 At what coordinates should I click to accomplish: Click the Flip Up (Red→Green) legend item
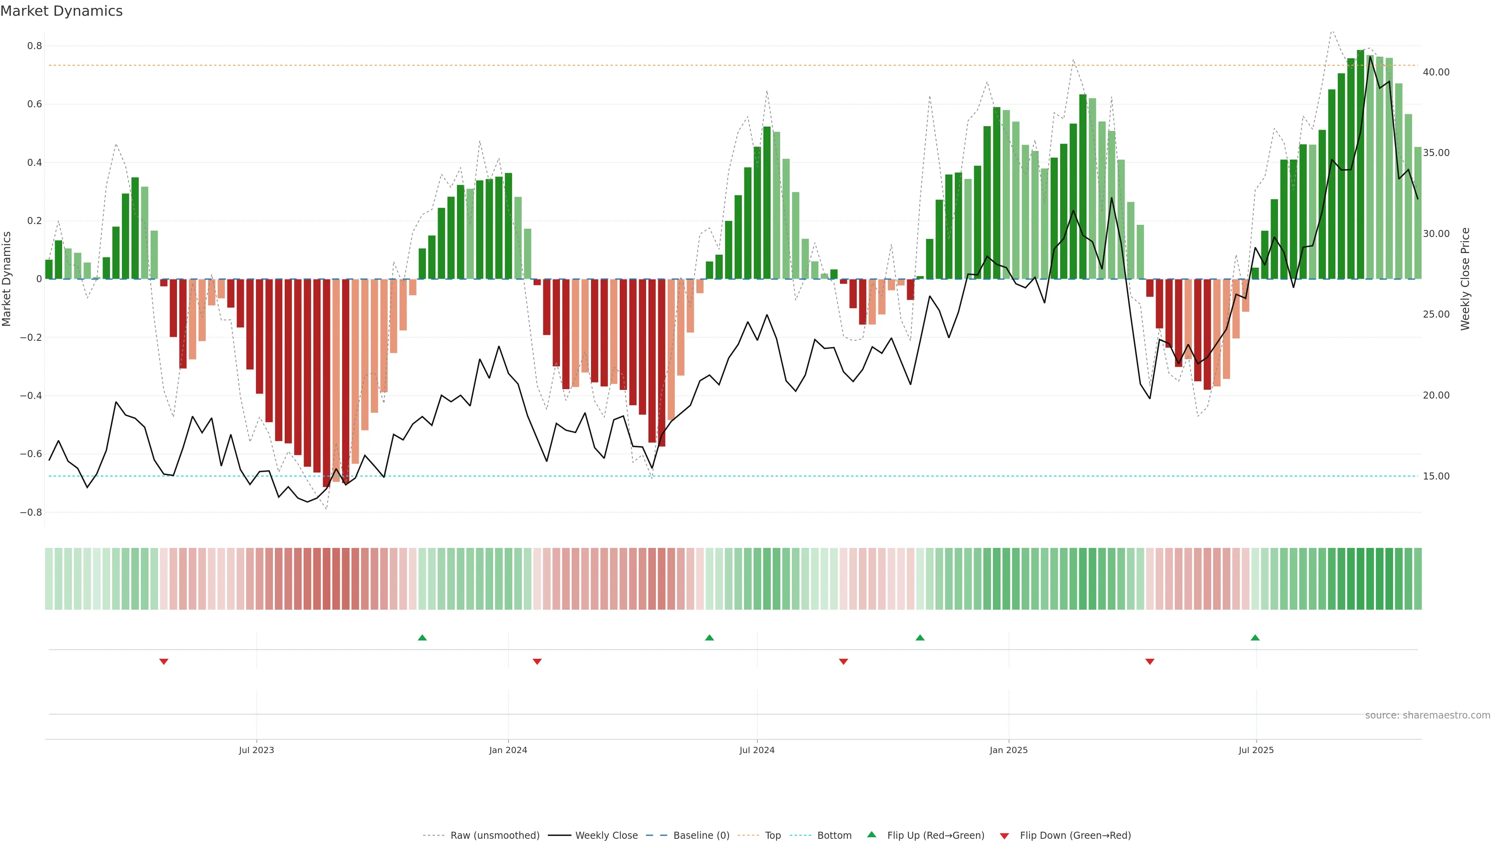click(x=935, y=836)
